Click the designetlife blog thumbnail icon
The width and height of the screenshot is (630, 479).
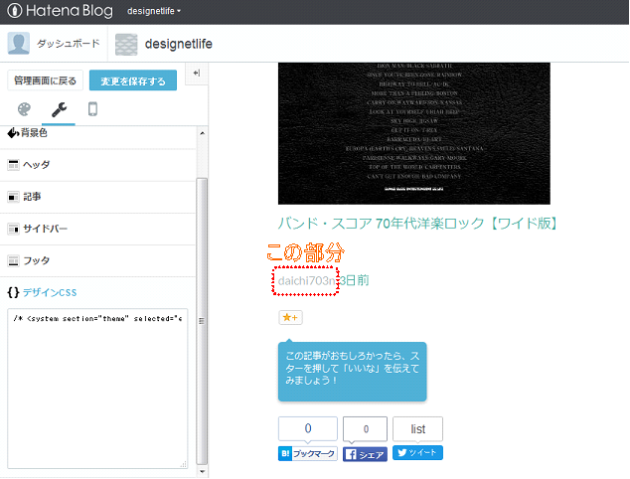126,44
